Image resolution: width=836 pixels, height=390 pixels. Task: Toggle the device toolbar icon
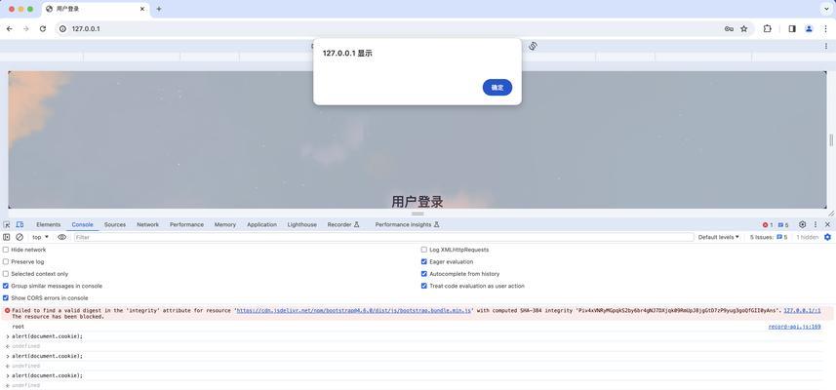click(x=20, y=225)
